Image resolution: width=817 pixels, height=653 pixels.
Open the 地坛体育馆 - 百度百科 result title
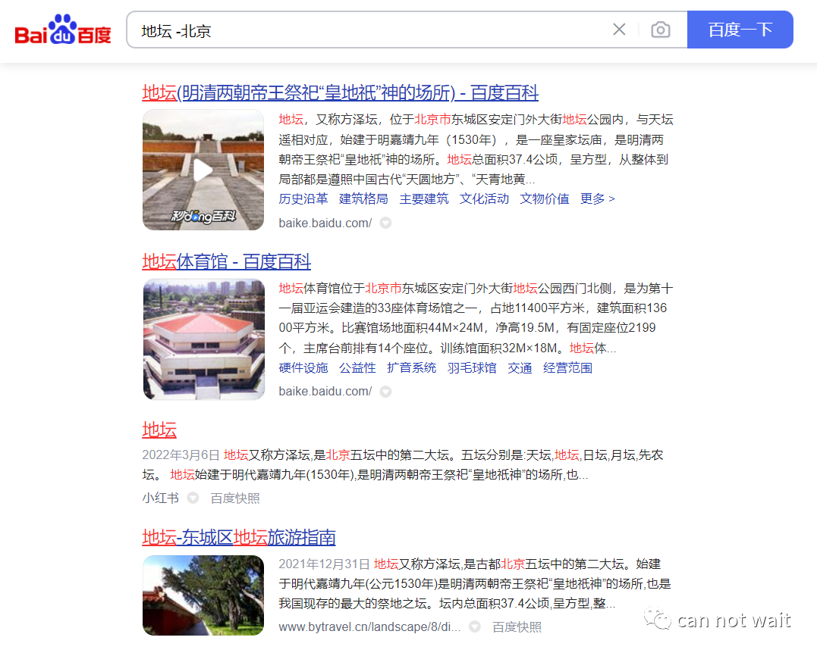click(x=227, y=261)
